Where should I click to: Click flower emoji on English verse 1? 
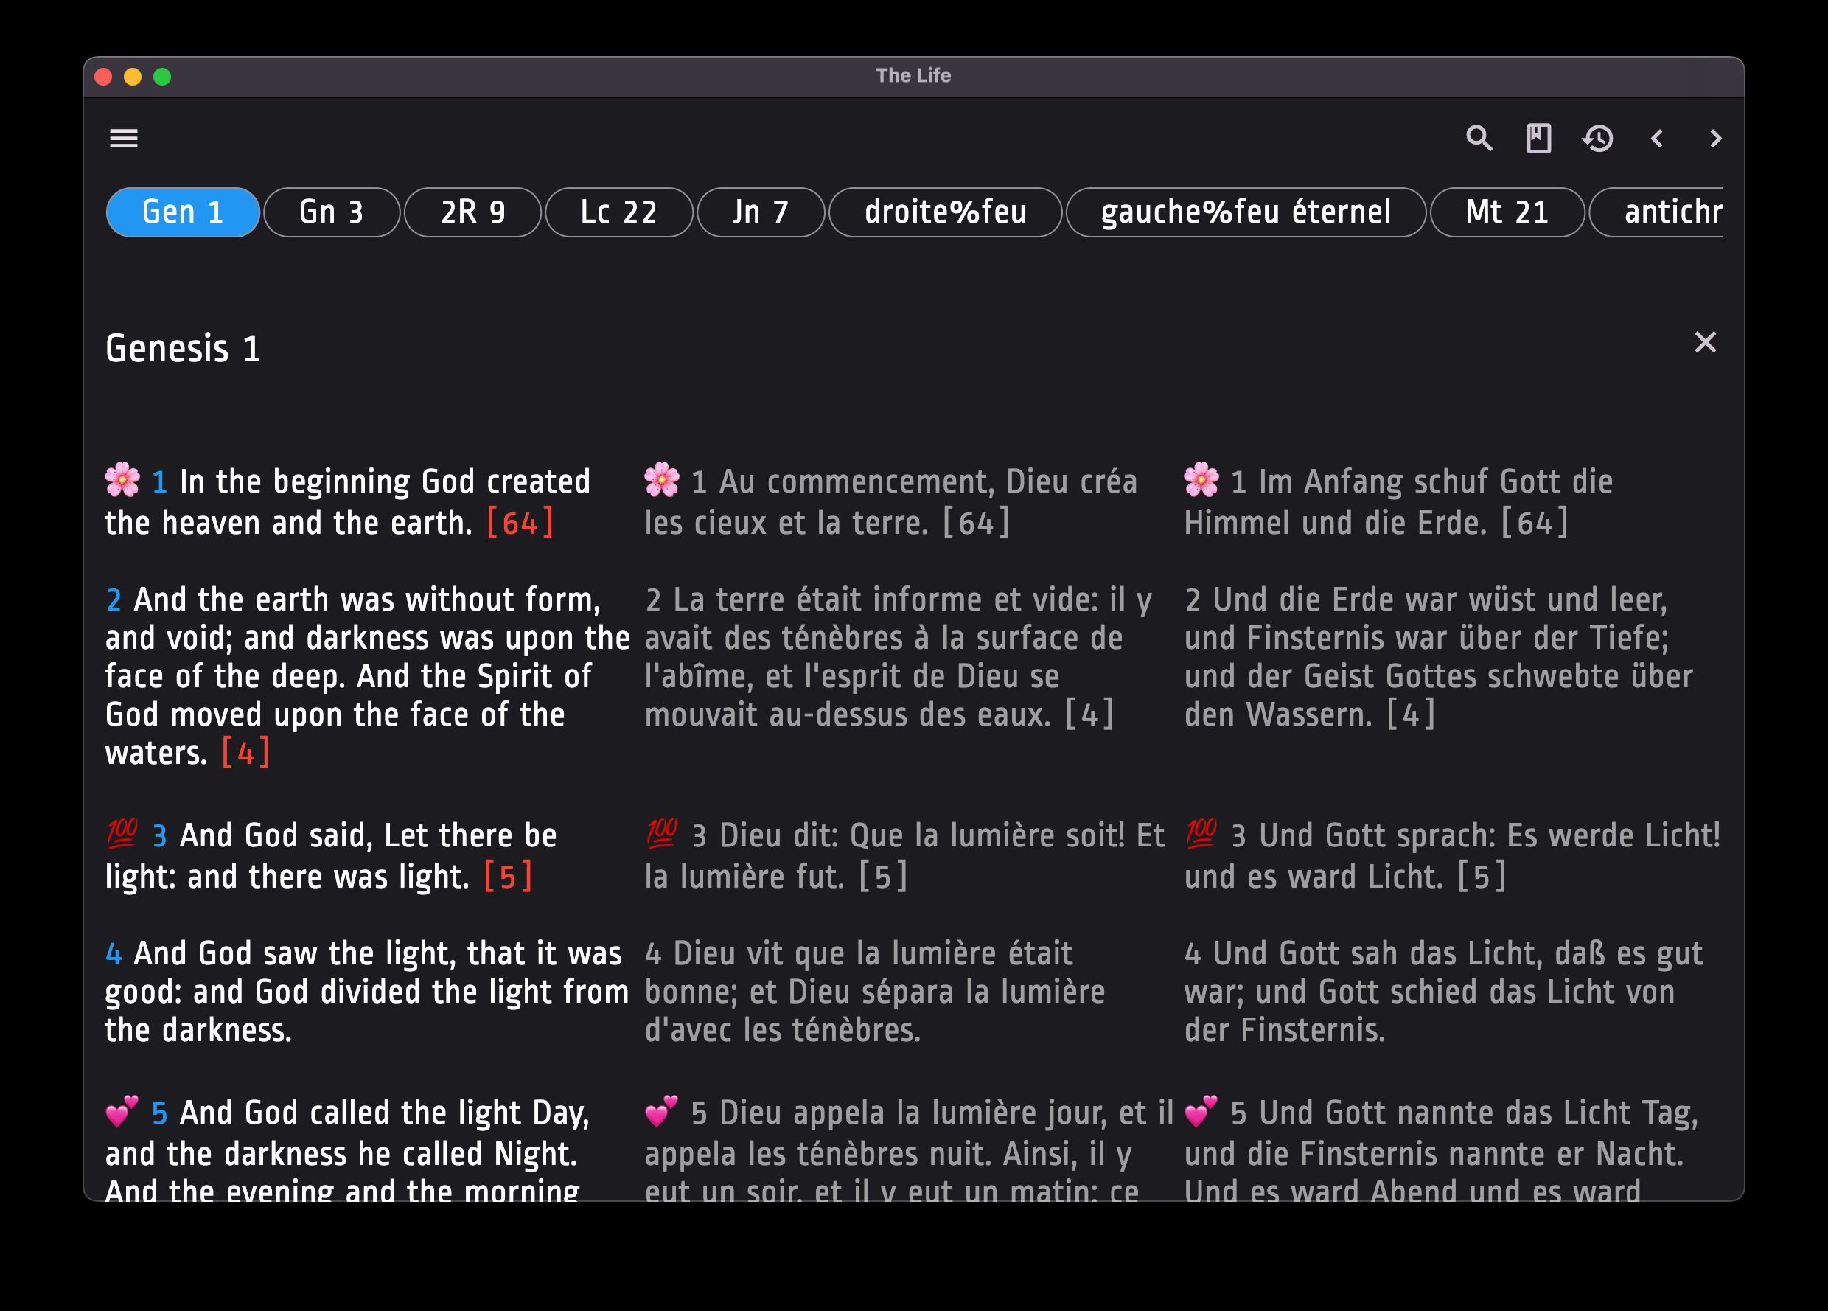pyautogui.click(x=122, y=480)
